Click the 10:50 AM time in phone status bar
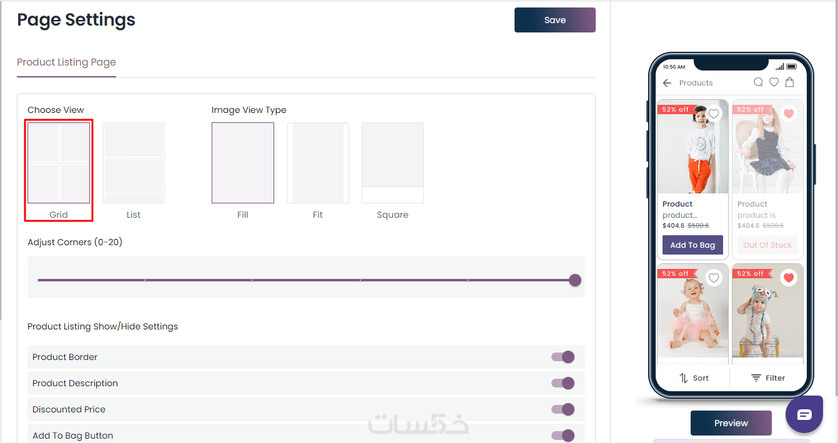This screenshot has height=443, width=838. [674, 67]
